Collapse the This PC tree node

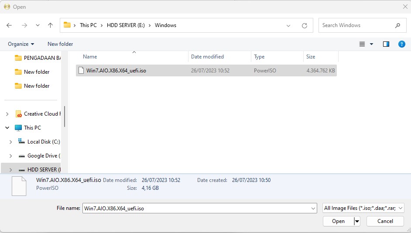(7, 128)
